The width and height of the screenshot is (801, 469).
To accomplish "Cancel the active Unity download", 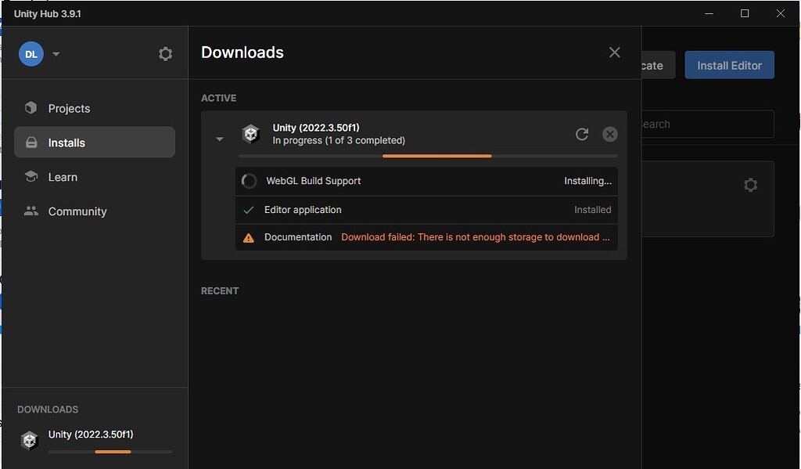I will point(610,134).
